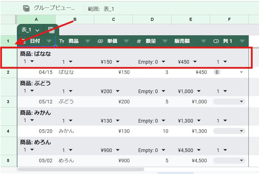The height and width of the screenshot is (174, 259).
Task: Select row 3 header
Action: coord(8,102)
